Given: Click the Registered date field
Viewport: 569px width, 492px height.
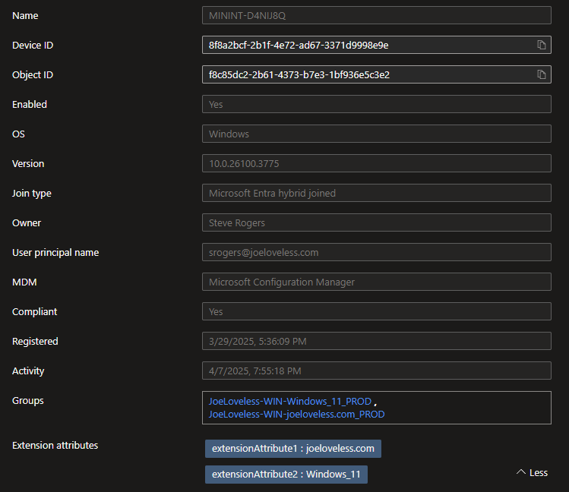Looking at the screenshot, I should tap(376, 341).
